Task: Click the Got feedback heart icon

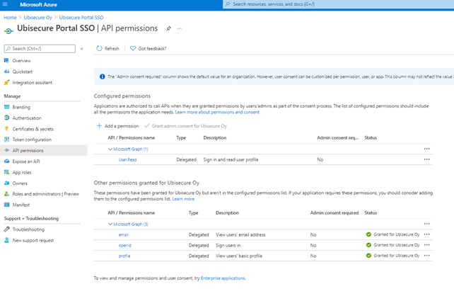Action: 133,48
